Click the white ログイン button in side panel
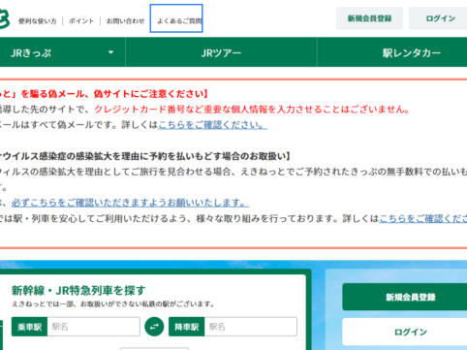Screen dimensions: 467x350 [x=405, y=332]
